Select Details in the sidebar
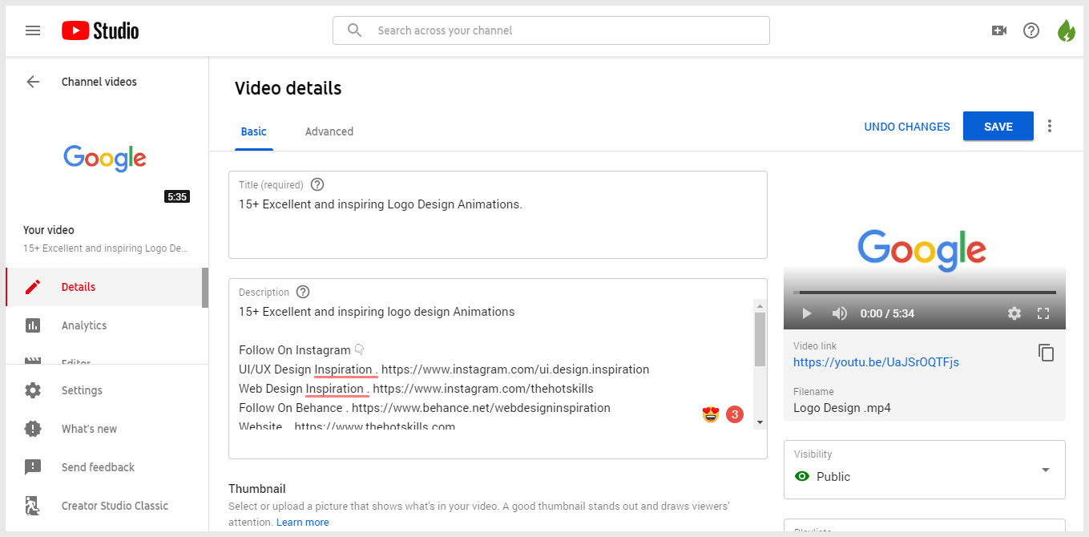1089x537 pixels. [104, 287]
